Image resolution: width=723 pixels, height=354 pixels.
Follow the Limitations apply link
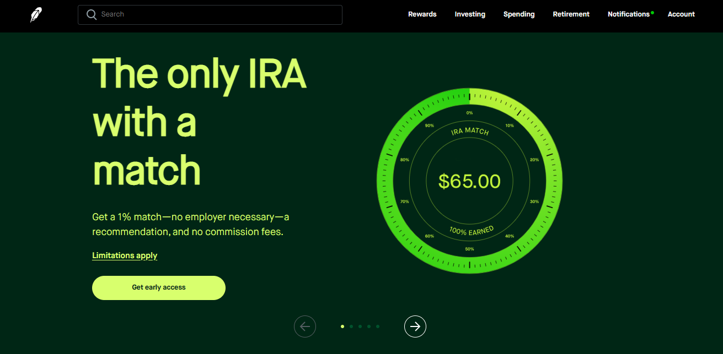click(125, 255)
